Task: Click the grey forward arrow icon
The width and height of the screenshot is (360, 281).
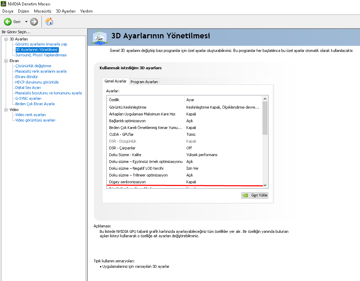Action: point(34,22)
